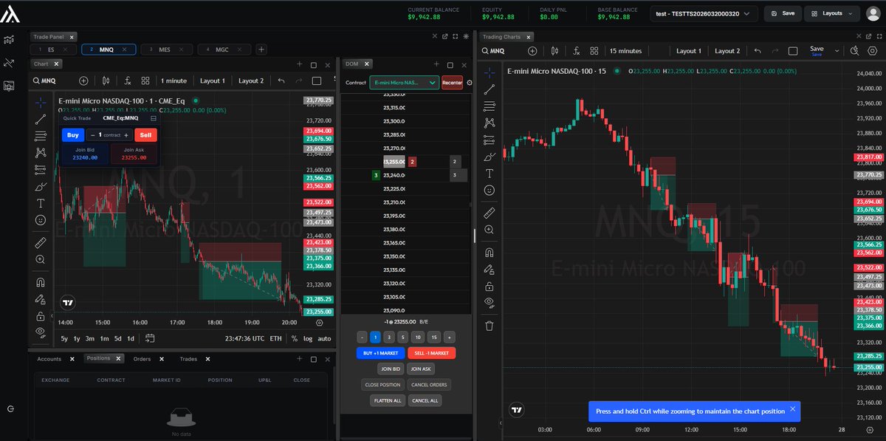Screen dimensions: 886x441
Task: Open layout grid selector in left chart toolbar
Action: pos(145,81)
